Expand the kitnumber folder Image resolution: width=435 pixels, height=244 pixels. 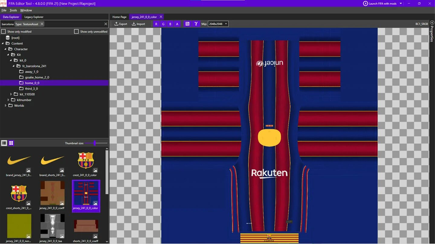[8, 100]
